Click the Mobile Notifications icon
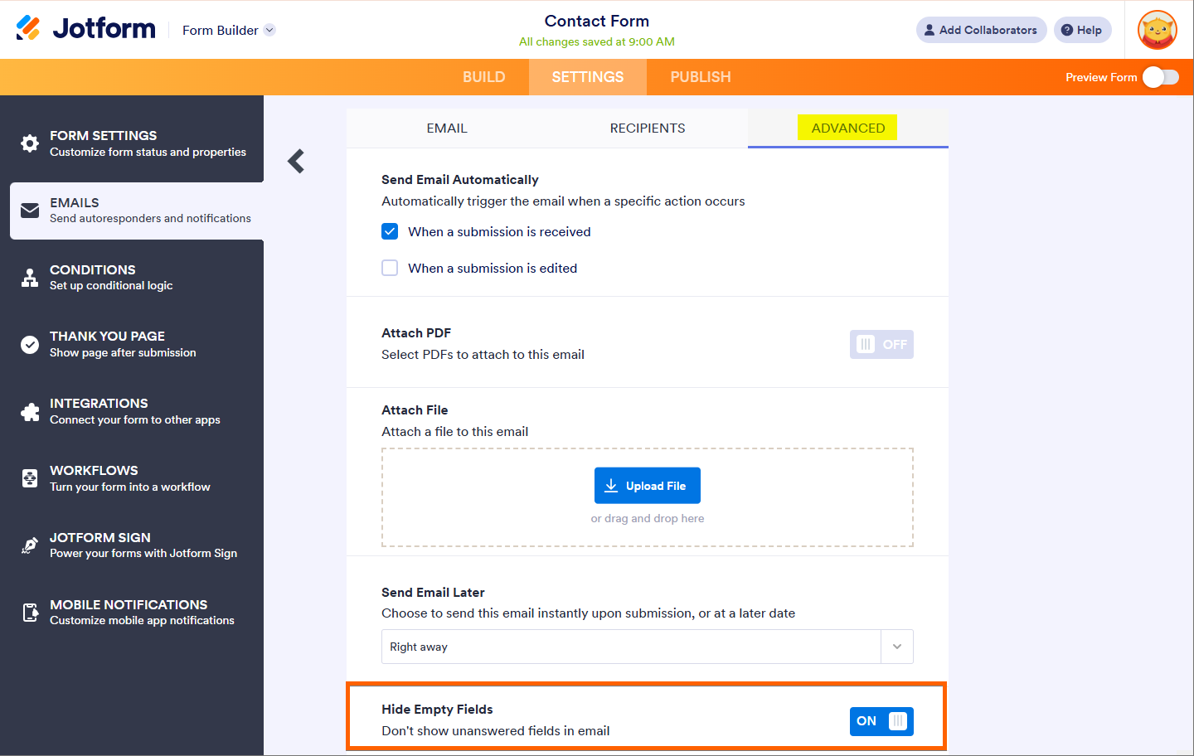The height and width of the screenshot is (756, 1194). tap(30, 613)
